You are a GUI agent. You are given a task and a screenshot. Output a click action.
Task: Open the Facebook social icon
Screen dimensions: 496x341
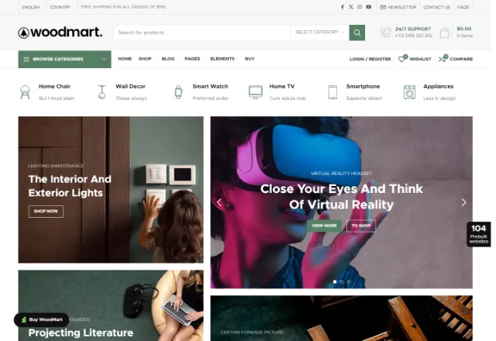click(343, 7)
